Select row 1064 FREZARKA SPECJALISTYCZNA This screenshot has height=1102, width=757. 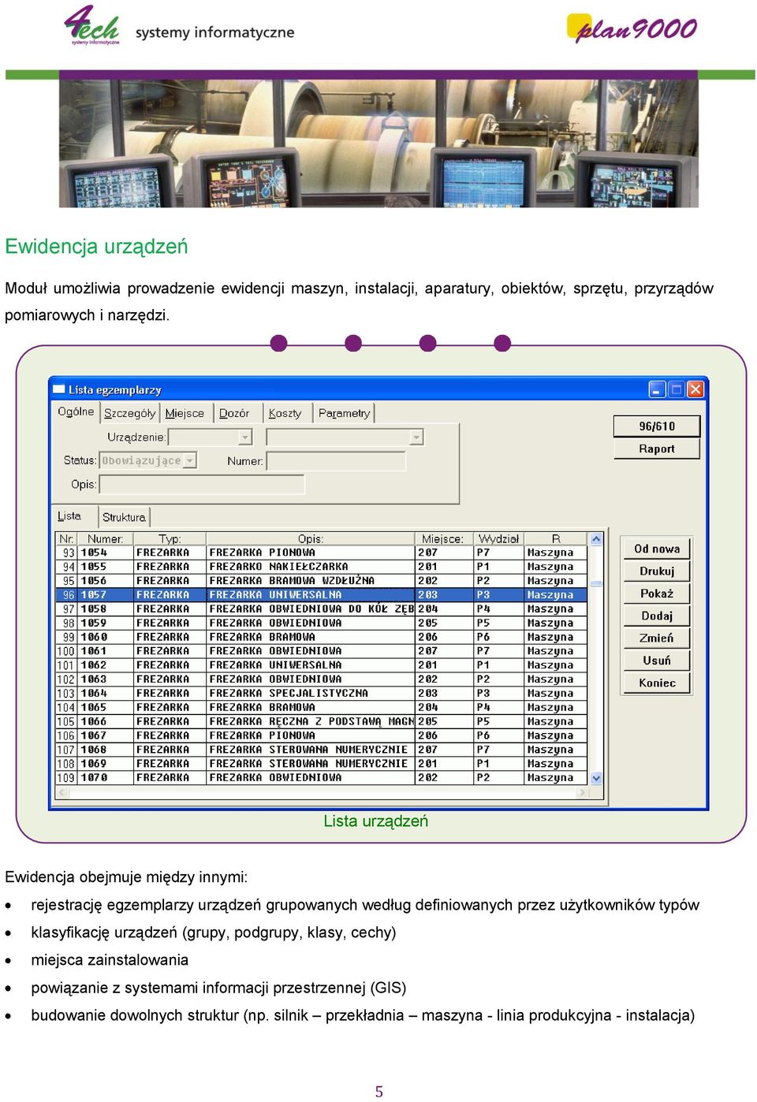[x=322, y=694]
